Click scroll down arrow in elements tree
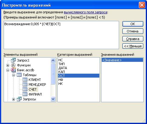The height and width of the screenshot is (124, 147). tap(53, 99)
